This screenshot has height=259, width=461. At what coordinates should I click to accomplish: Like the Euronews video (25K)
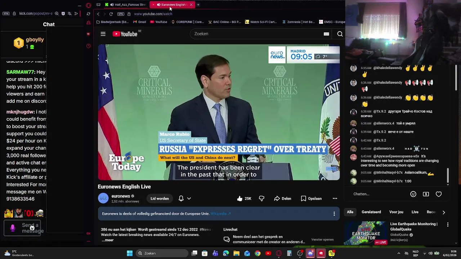pos(244,199)
